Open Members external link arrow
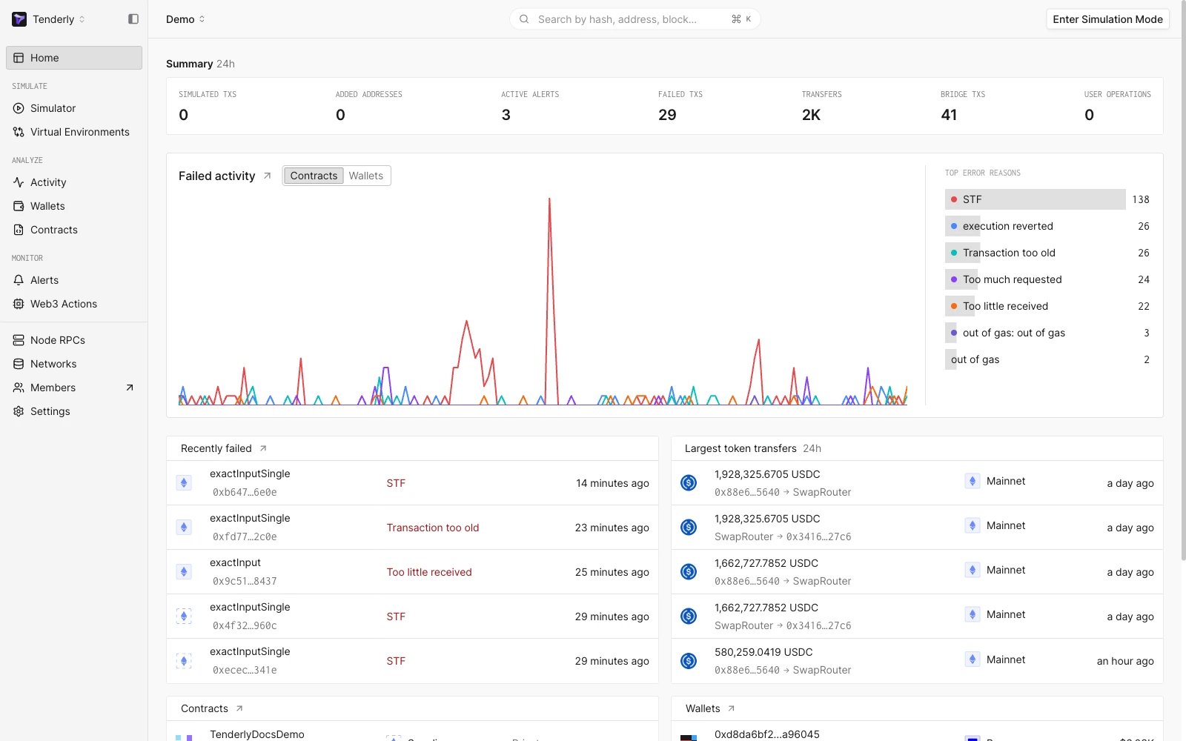Viewport: 1186px width, 741px height. pyautogui.click(x=130, y=388)
